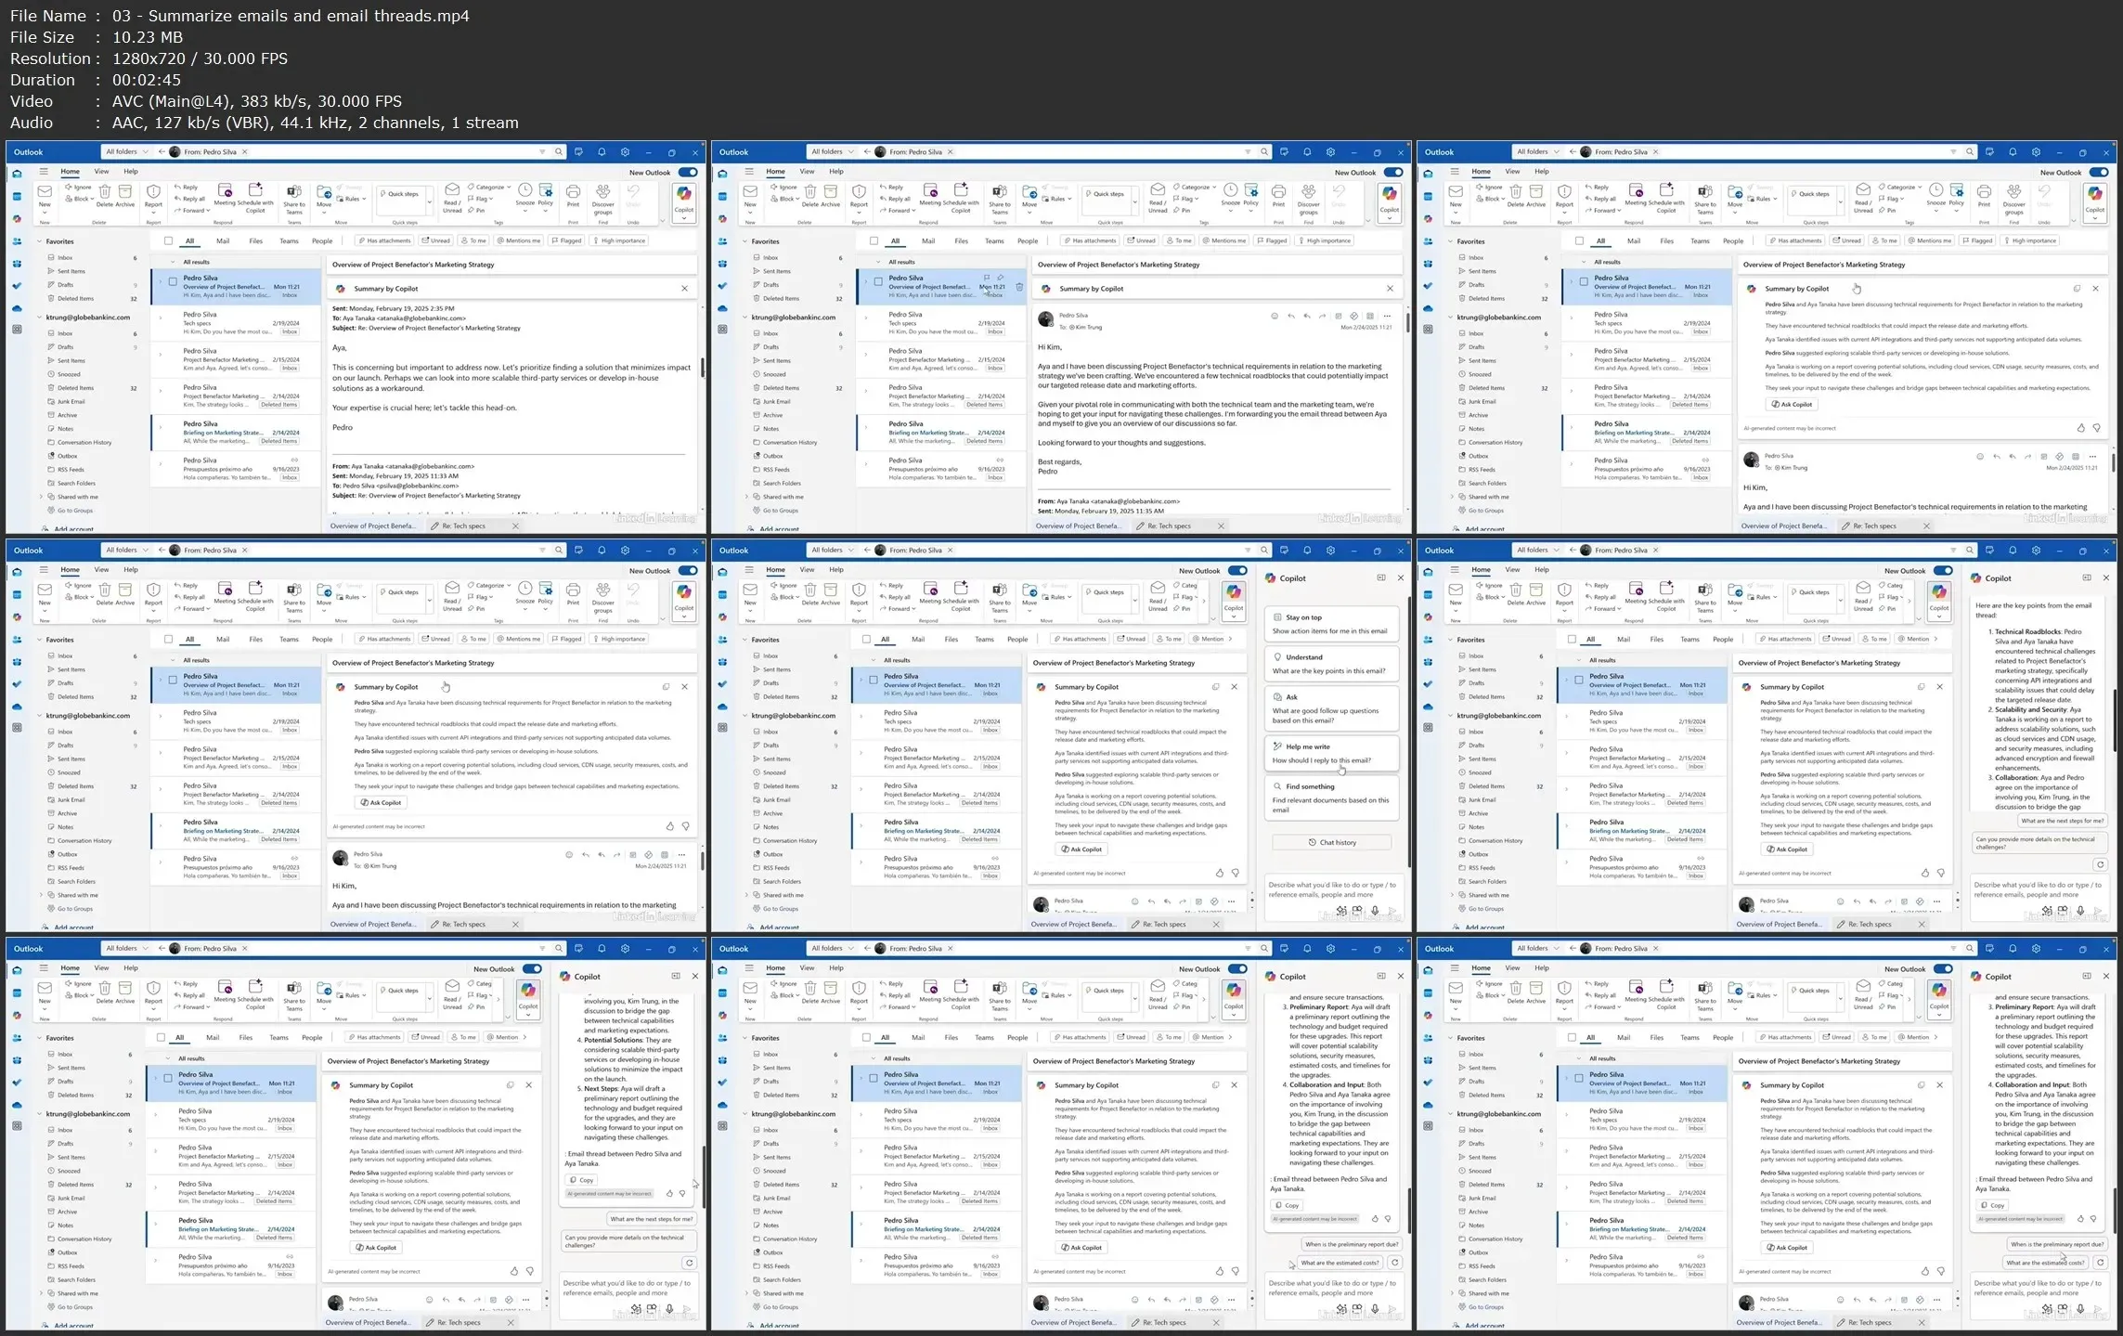In middle-left frame, click the Calendar sidebar icon

click(17, 594)
